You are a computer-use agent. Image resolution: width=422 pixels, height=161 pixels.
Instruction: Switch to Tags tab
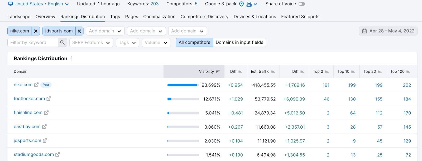click(x=115, y=17)
